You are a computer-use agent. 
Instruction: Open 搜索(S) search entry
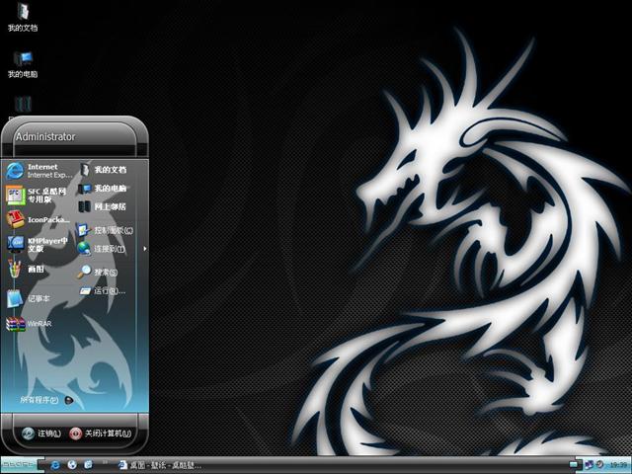click(98, 273)
